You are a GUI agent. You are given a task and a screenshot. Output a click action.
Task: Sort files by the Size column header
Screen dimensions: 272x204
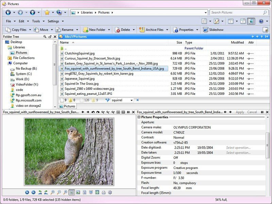tap(179, 42)
